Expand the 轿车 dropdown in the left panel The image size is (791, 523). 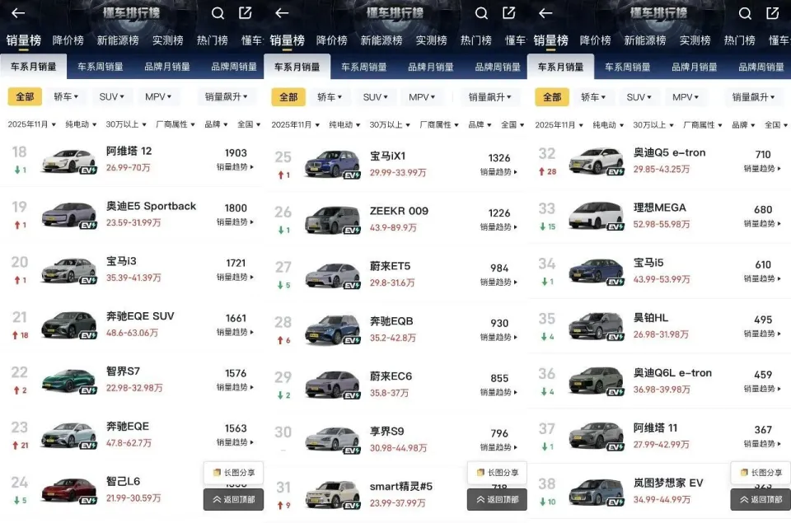tap(66, 97)
